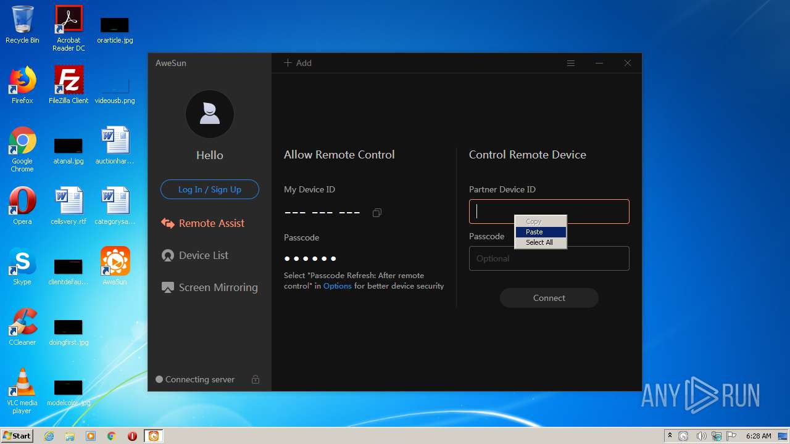Click the lock icon next to Connecting server
Screen dimensions: 790x444
click(x=256, y=379)
